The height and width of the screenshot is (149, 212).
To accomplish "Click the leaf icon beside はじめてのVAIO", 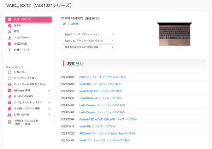I will click(10, 97).
